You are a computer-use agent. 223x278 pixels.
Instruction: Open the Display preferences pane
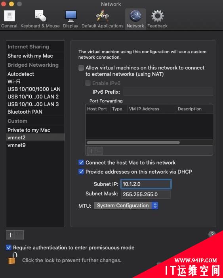click(x=71, y=19)
